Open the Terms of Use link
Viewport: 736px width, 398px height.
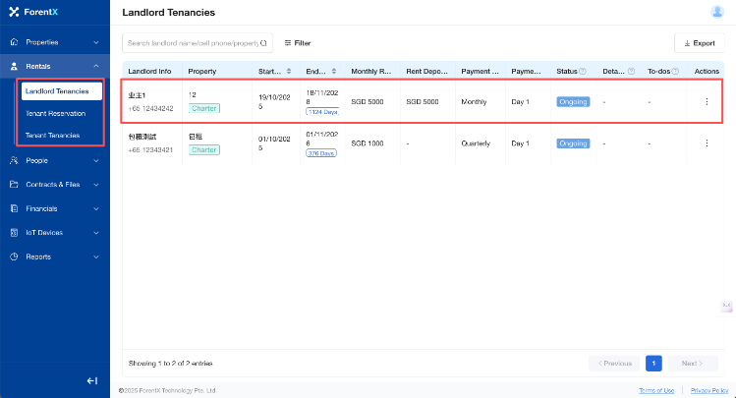[x=656, y=390]
